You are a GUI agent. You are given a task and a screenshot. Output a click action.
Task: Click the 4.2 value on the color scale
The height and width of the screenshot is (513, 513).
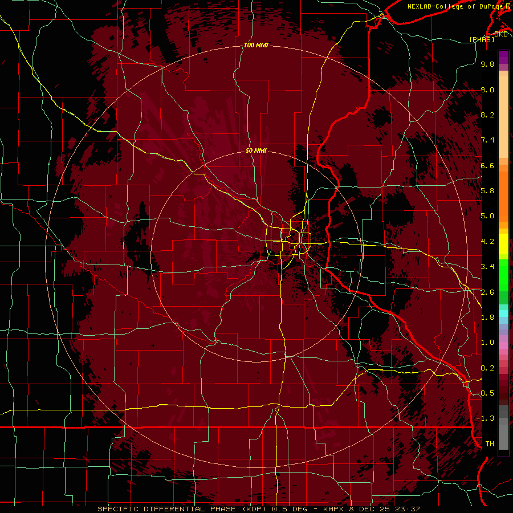coord(487,242)
